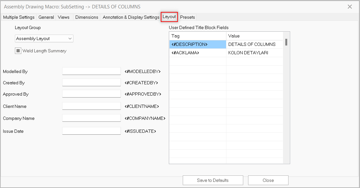Select the Dimensions tab
This screenshot has height=188, width=360.
(87, 17)
